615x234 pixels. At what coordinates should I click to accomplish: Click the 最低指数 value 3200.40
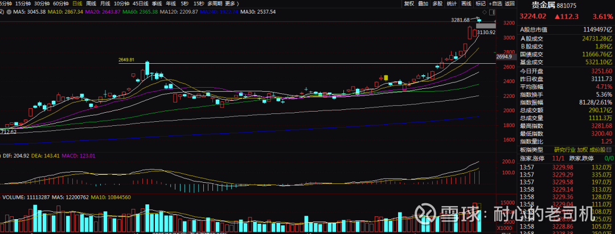pyautogui.click(x=601, y=133)
